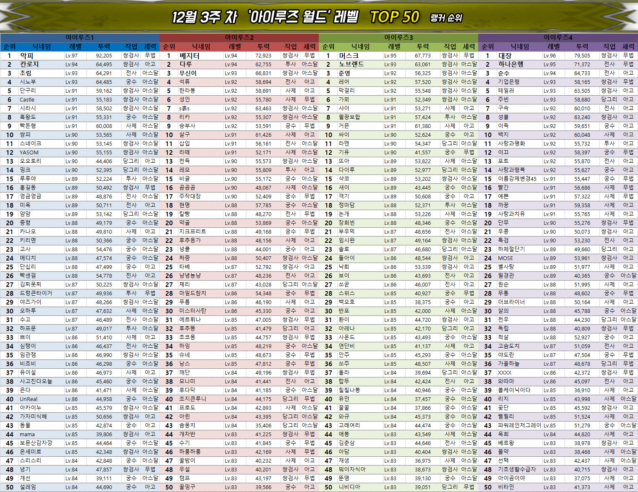Click the 아이루즈1 server header
638x492 pixels.
[80, 37]
